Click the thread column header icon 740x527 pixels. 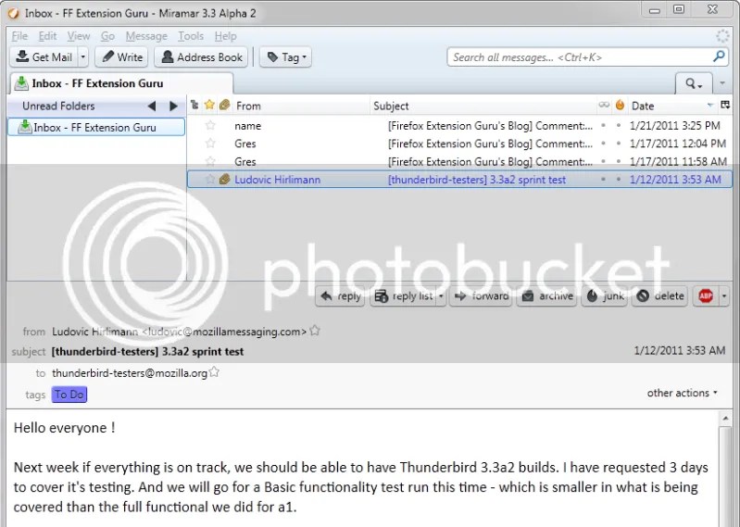click(x=194, y=106)
